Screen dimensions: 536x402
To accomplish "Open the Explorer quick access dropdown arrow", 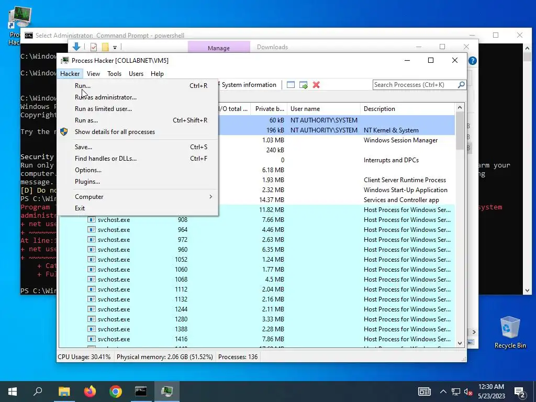I will (115, 47).
